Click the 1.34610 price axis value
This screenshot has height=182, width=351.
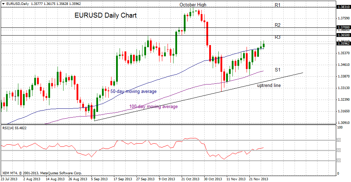pyautogui.click(x=344, y=65)
